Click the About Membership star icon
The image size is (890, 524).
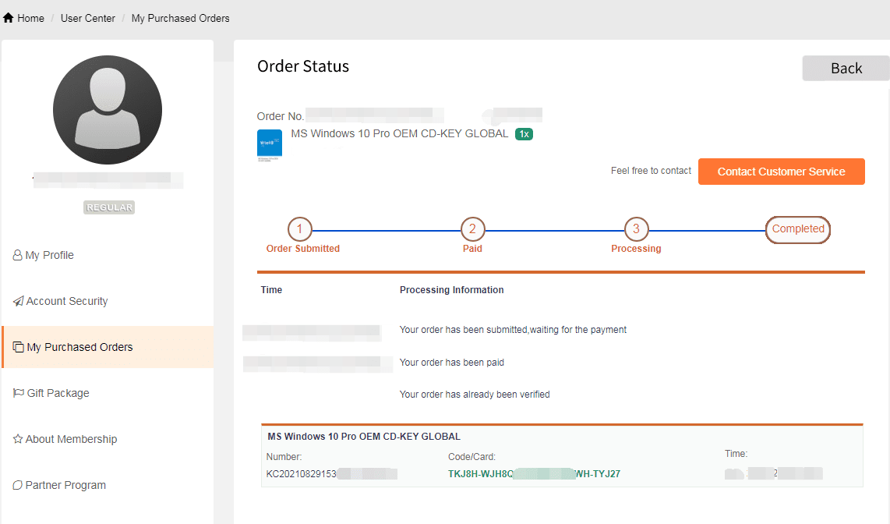coord(17,439)
